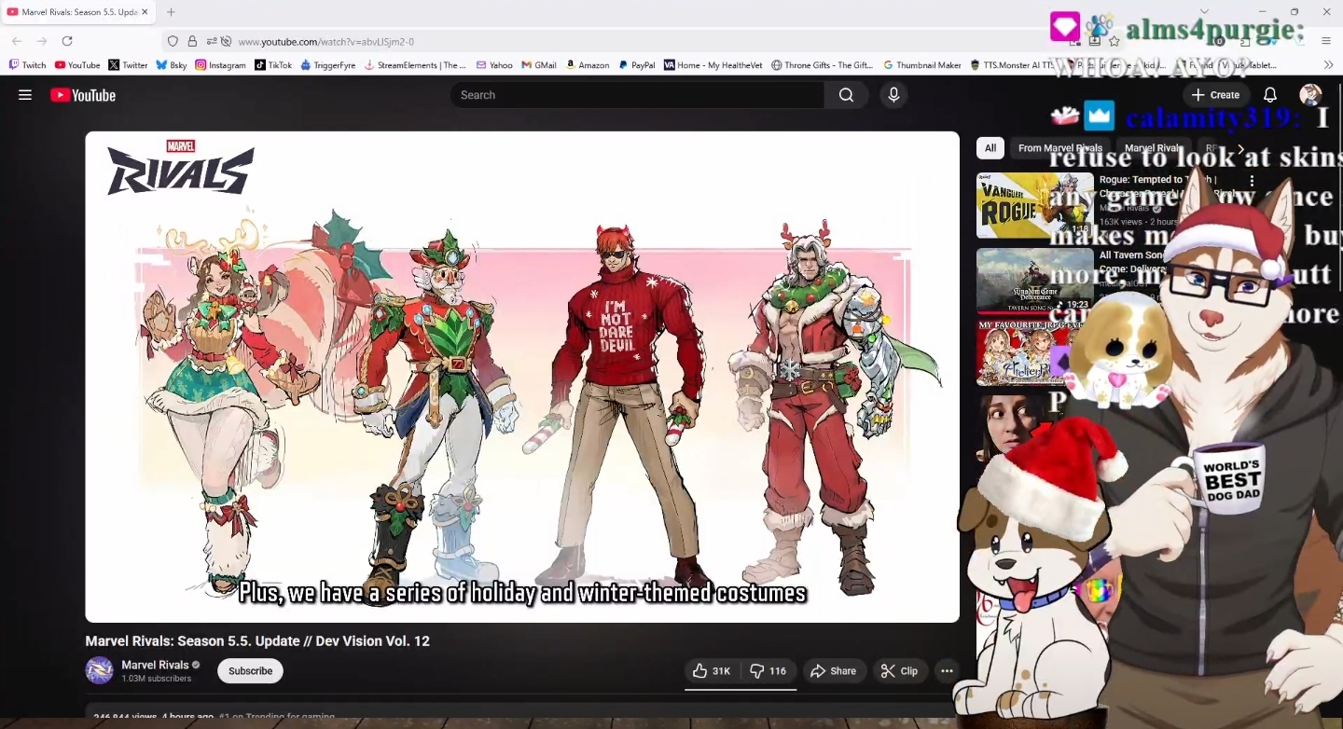Open the Twitch bookmark
Viewport: 1343px width, 729px height.
pos(27,65)
